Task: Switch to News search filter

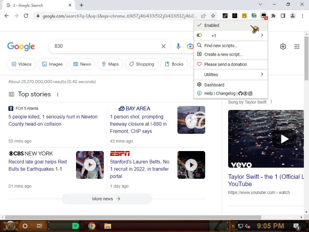Action: tap(82, 64)
